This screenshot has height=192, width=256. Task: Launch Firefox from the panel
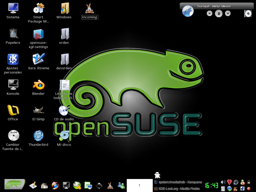(x=55, y=185)
